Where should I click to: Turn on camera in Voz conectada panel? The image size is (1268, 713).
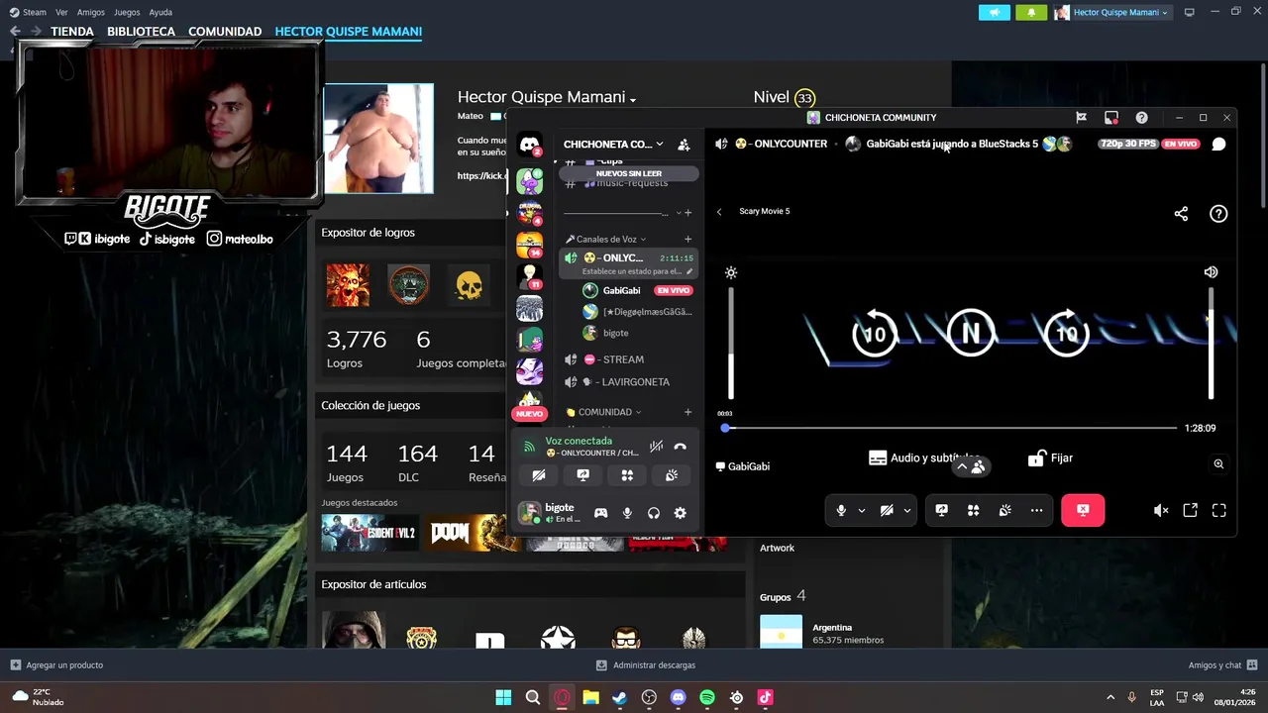click(538, 475)
